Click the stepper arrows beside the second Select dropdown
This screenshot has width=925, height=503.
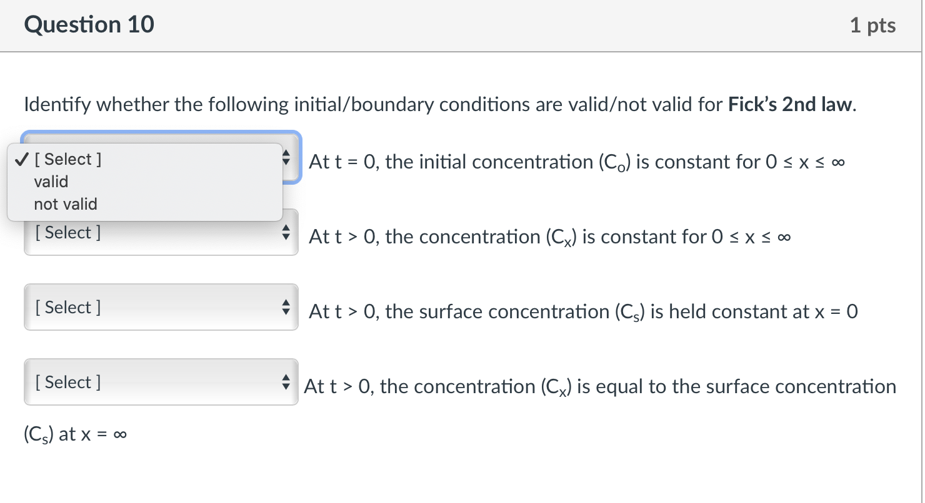point(287,232)
